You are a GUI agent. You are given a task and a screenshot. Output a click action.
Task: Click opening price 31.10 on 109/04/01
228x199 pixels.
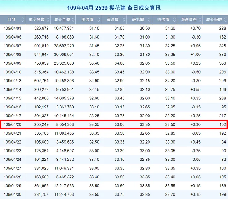[94, 28]
